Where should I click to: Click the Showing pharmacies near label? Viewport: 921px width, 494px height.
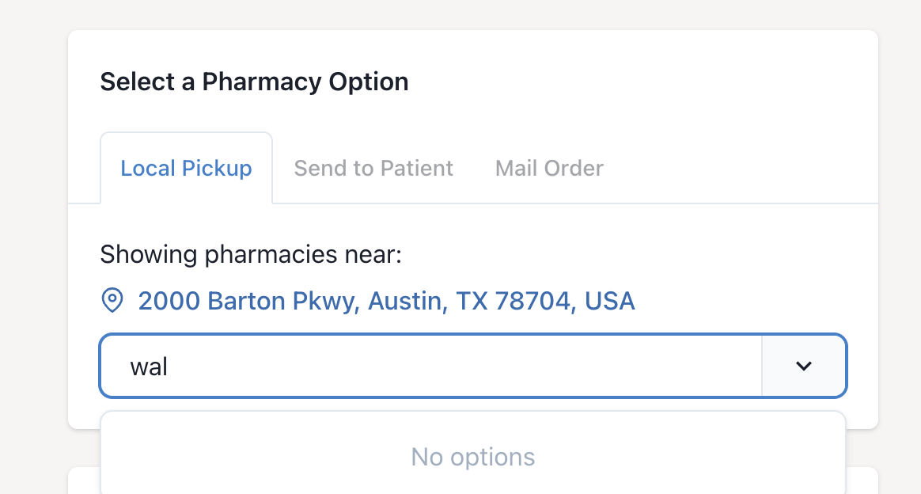pos(251,254)
